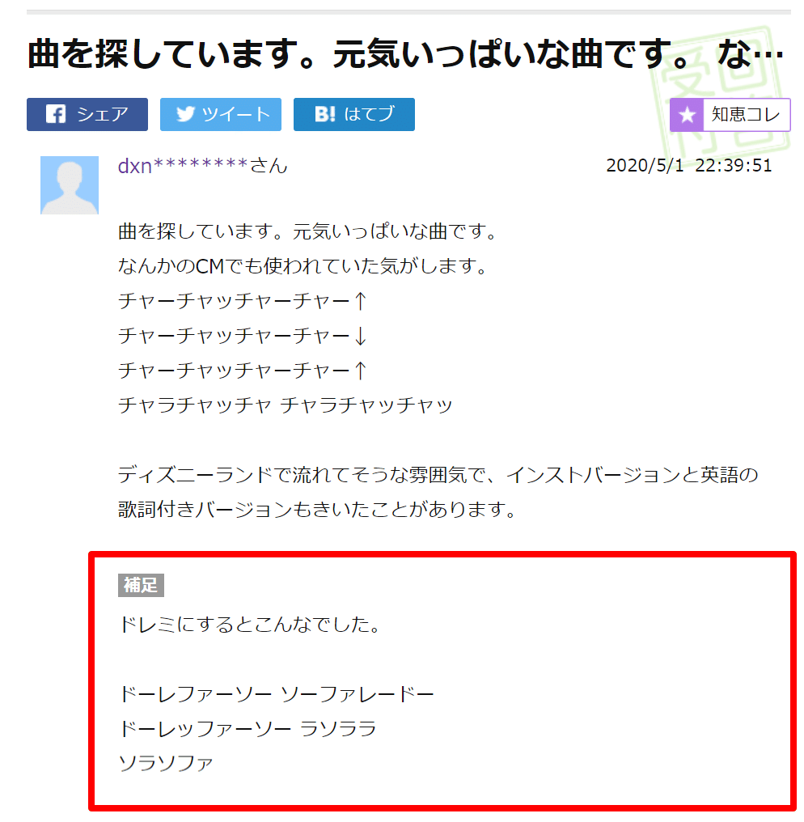Open the user avatar image
Screen dimensions: 804x822
point(70,185)
